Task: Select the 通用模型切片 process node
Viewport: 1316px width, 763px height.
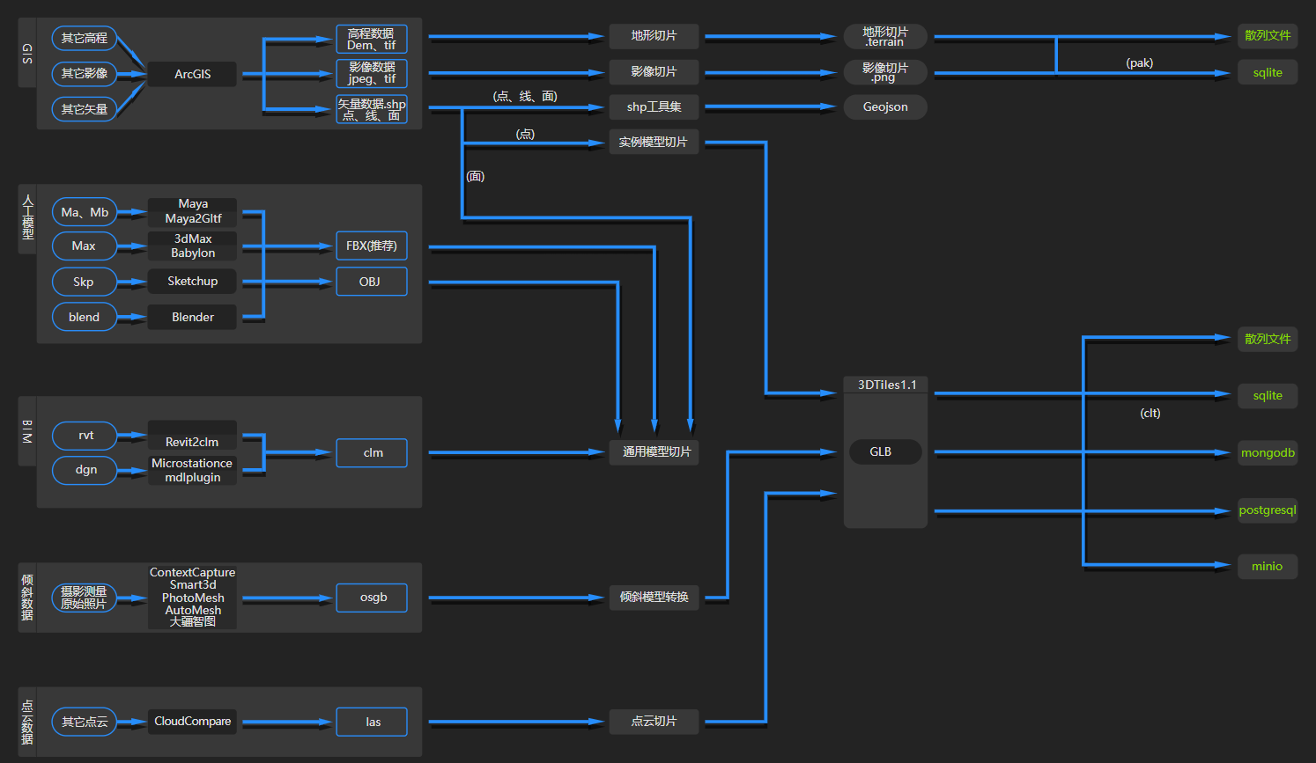Action: (x=654, y=452)
